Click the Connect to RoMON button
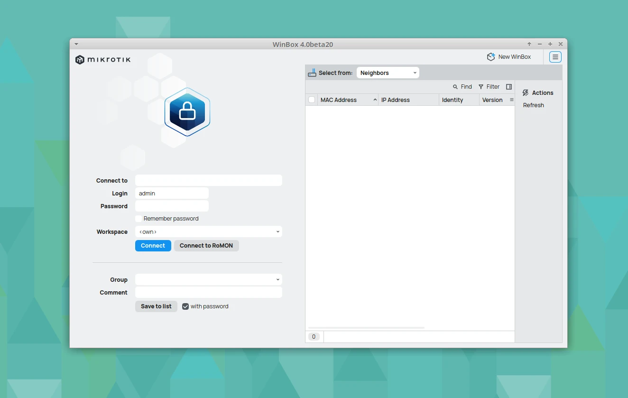This screenshot has width=628, height=398. coord(206,246)
